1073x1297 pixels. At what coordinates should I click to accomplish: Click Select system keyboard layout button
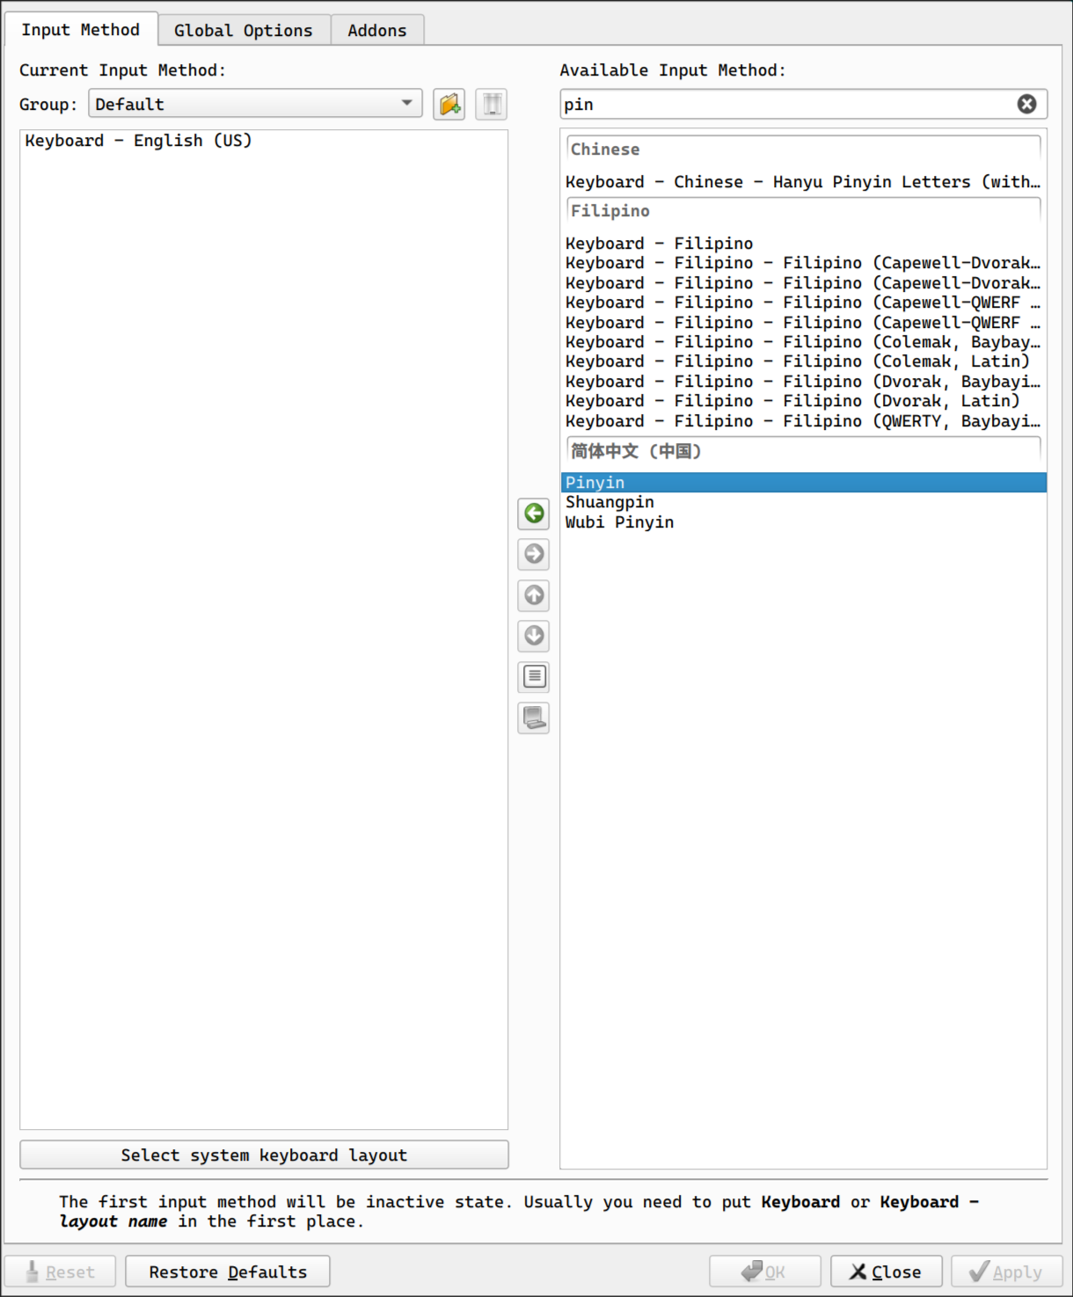264,1155
